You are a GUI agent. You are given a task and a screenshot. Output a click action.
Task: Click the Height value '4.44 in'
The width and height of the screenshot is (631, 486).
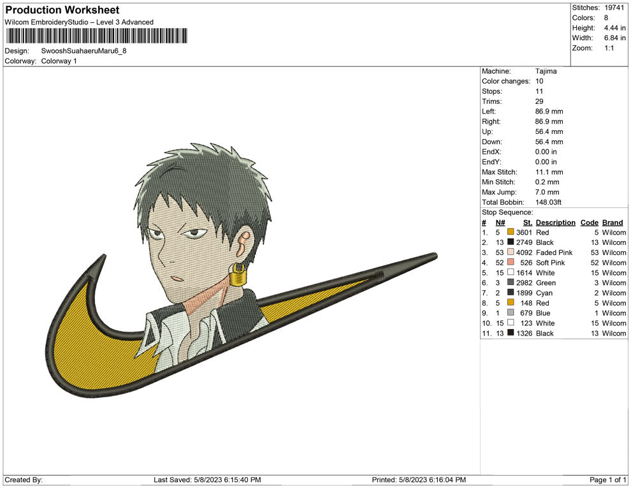tap(614, 28)
